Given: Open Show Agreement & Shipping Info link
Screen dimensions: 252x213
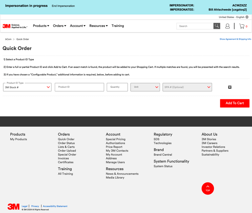Looking at the screenshot, I should pos(235,39).
